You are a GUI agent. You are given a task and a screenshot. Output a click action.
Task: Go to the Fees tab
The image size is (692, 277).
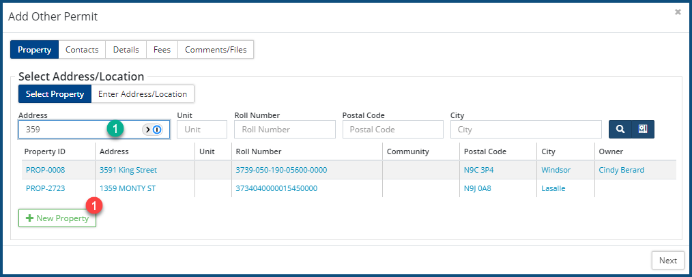point(162,50)
